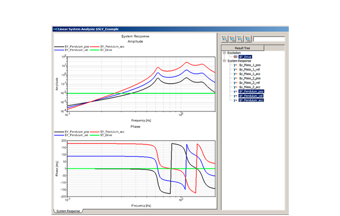The image size is (340, 216).
Task: Click the text field beside the tree toolbar icons
Action: (269, 39)
